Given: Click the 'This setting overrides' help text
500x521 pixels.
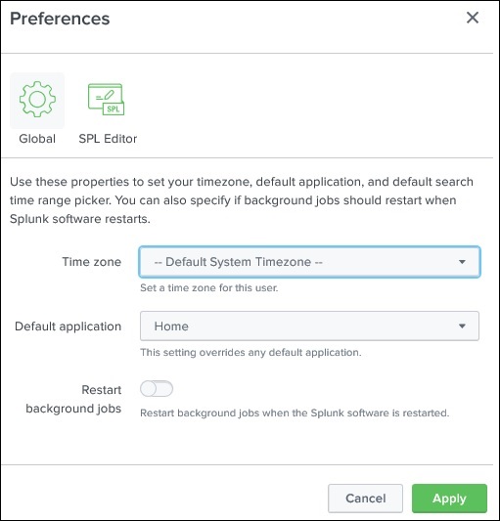Looking at the screenshot, I should [250, 352].
